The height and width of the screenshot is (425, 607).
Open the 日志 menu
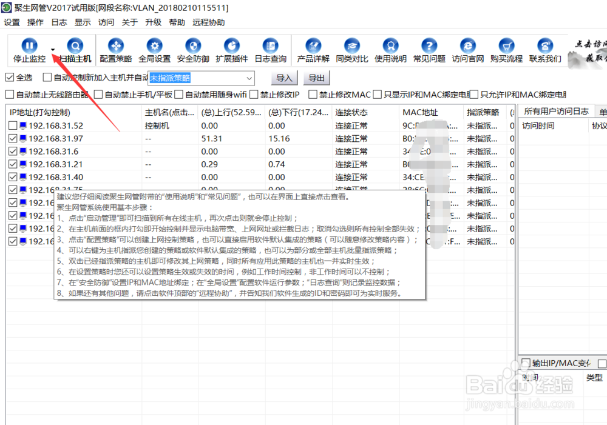[59, 22]
